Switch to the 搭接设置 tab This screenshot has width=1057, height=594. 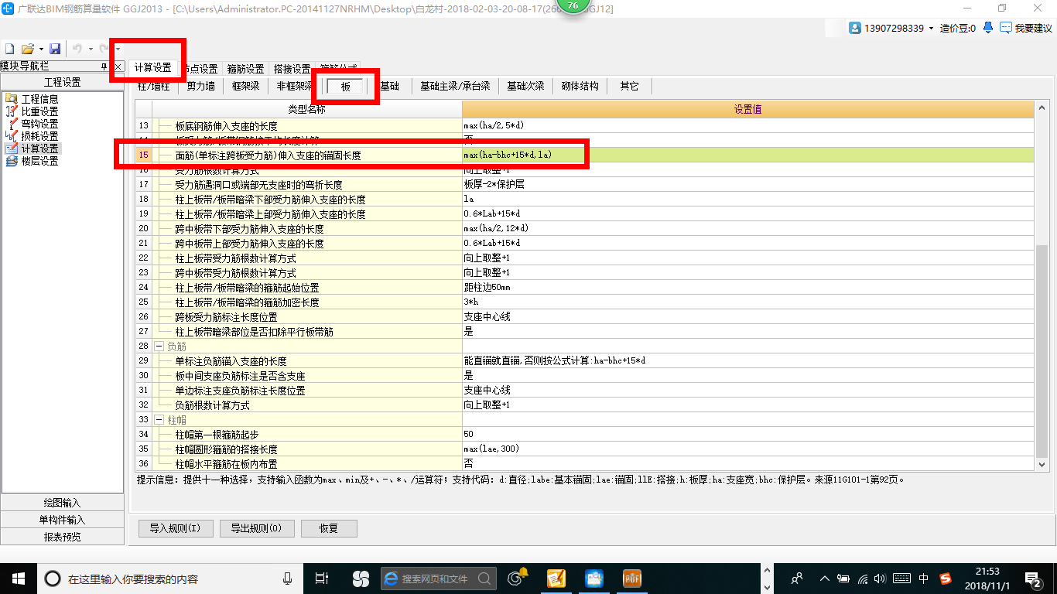tap(292, 69)
